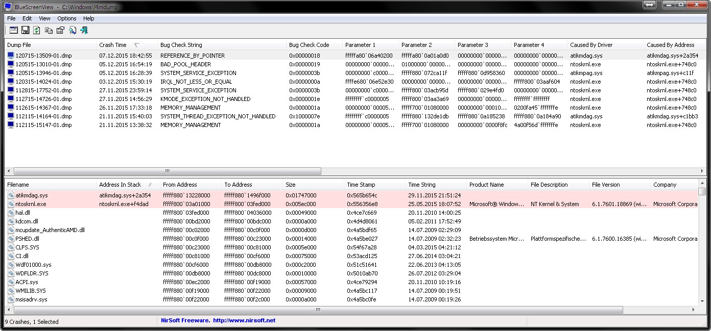The image size is (711, 331).
Task: Sort lower pane by Filename header
Action: click(x=51, y=185)
